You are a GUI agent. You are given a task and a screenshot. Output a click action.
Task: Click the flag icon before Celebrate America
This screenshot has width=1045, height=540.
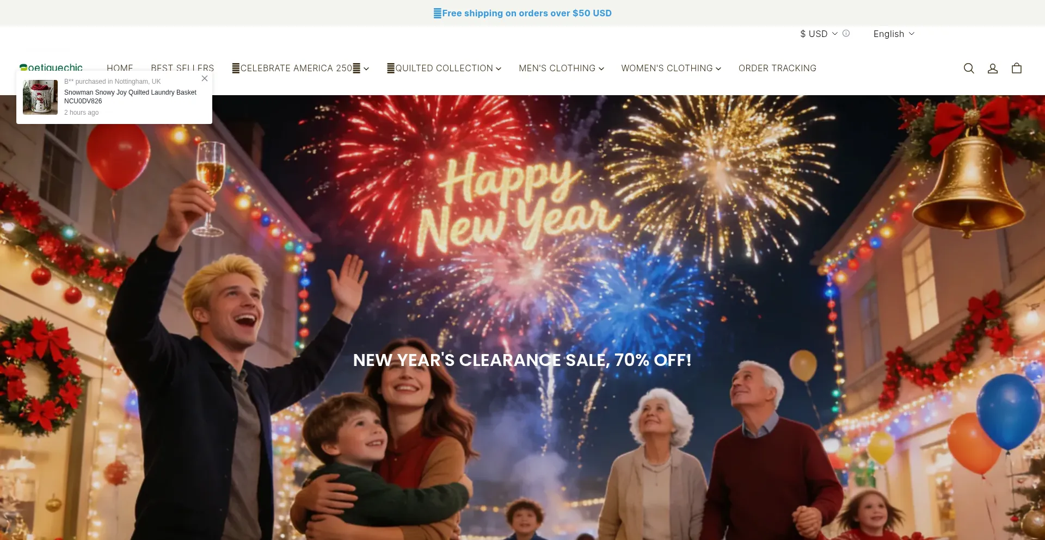point(236,68)
